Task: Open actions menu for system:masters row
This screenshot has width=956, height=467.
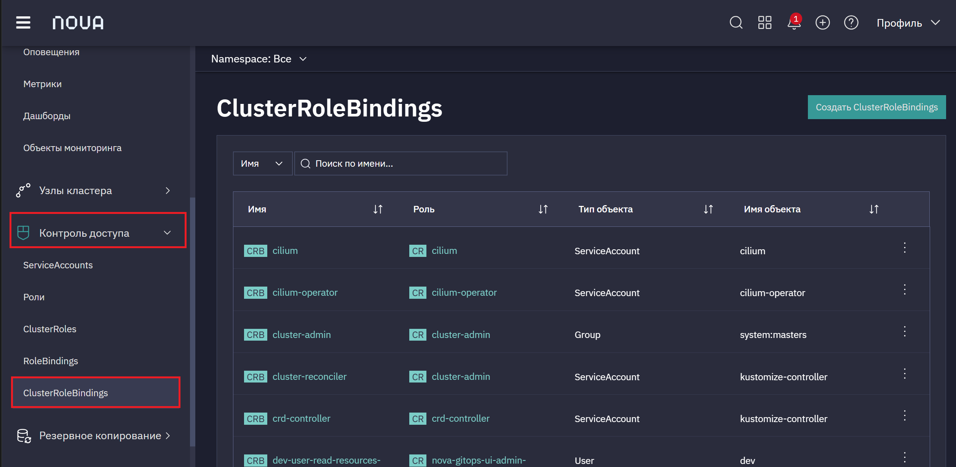Action: click(x=905, y=332)
